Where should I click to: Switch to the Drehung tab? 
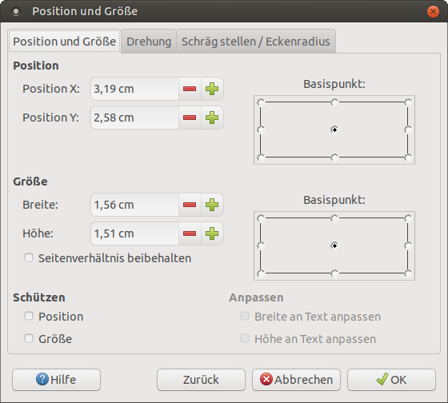(x=149, y=42)
